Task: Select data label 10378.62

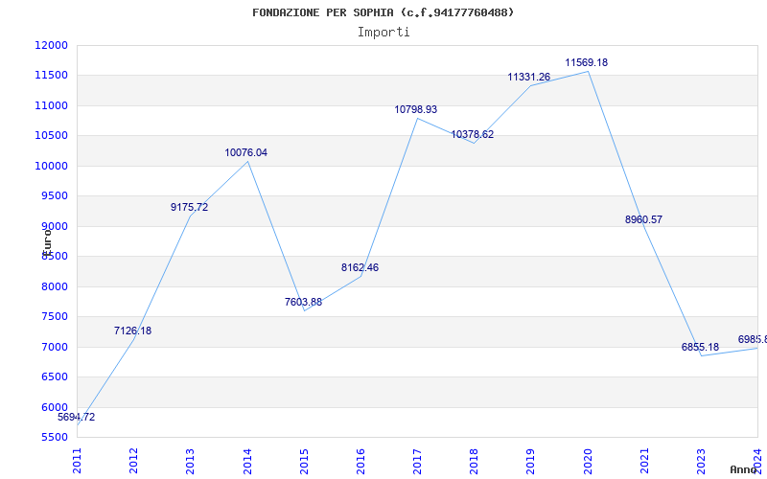Action: 472,134
